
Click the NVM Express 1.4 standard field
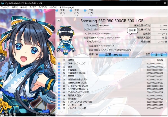[x=133, y=46]
